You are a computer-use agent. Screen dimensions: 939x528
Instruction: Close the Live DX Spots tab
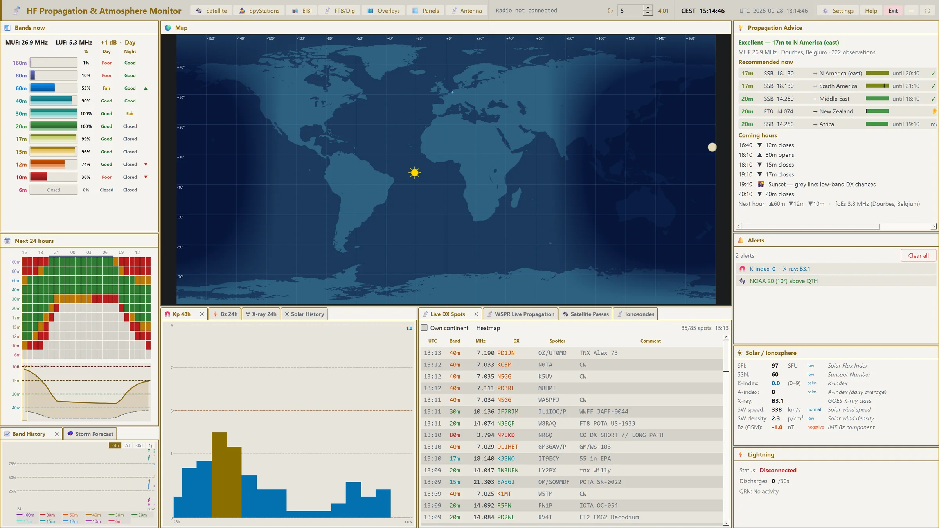coord(476,314)
